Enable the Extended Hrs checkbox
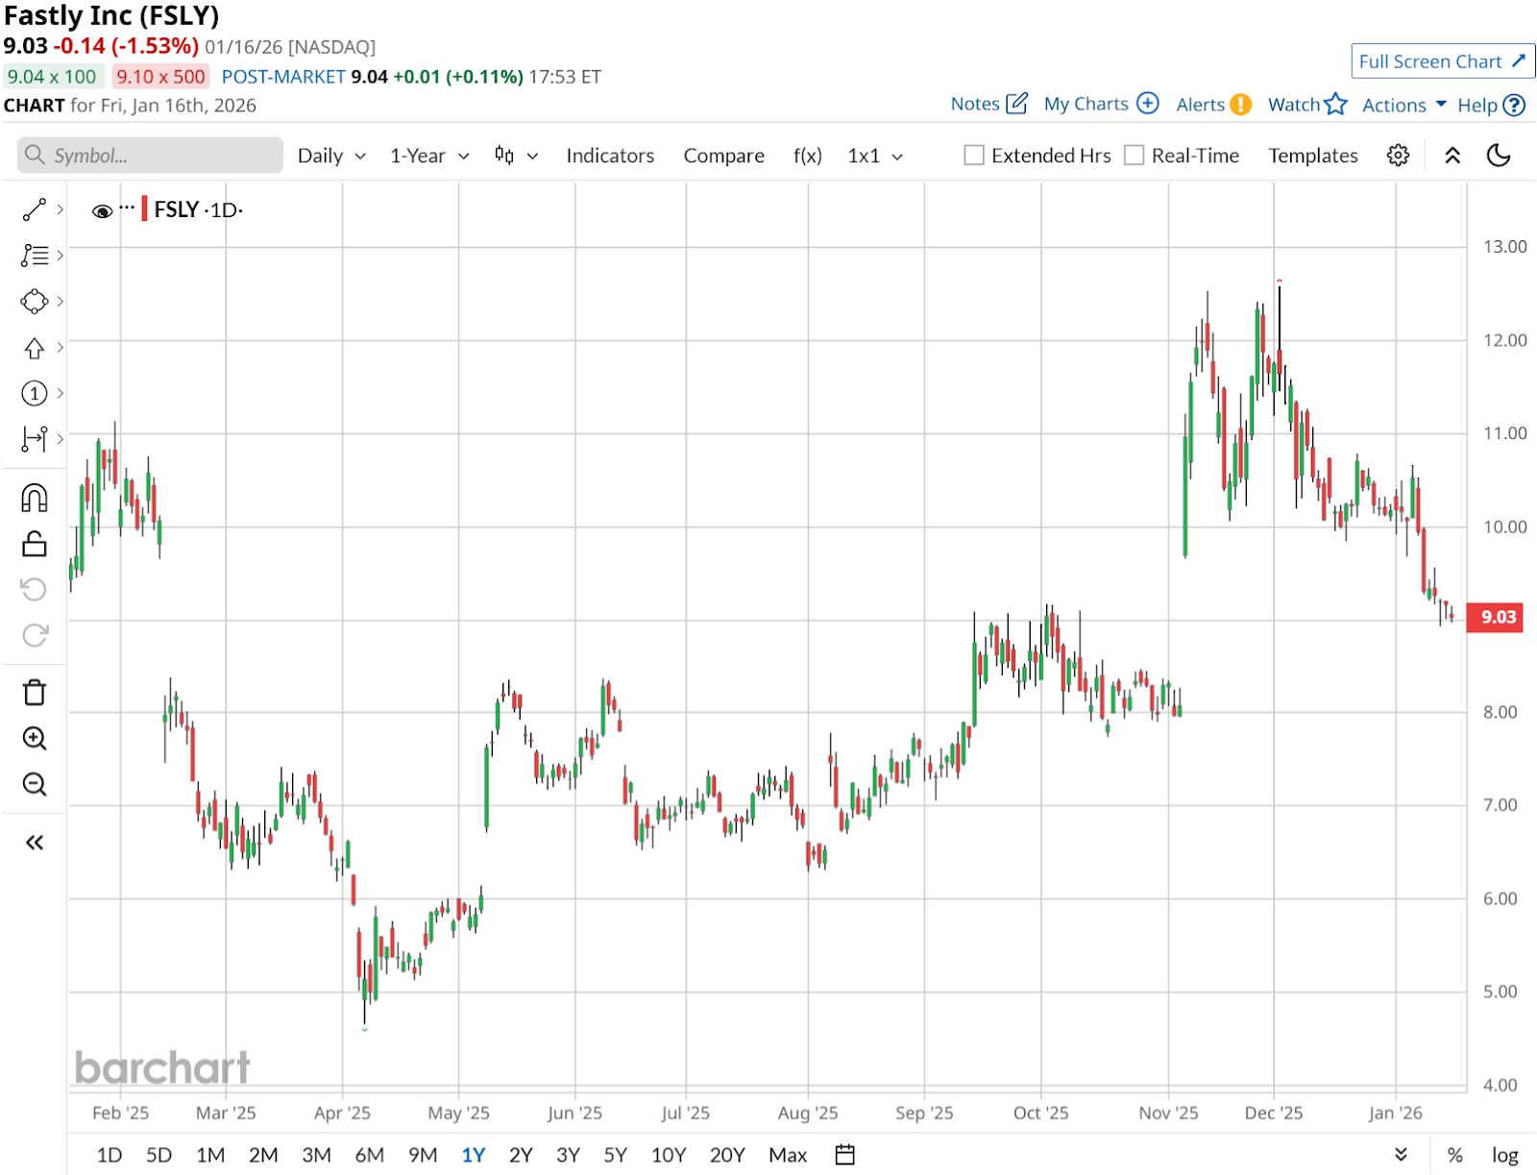Screen dimensions: 1537x1175 click(x=974, y=156)
